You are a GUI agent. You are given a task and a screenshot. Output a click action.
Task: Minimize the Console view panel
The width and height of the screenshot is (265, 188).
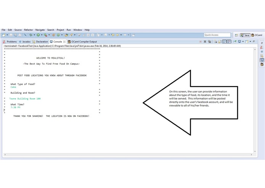click(254, 41)
